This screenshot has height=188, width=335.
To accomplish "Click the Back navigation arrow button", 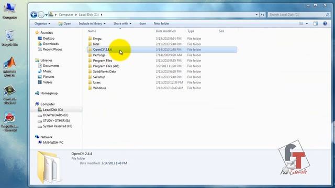I will click(x=33, y=15).
